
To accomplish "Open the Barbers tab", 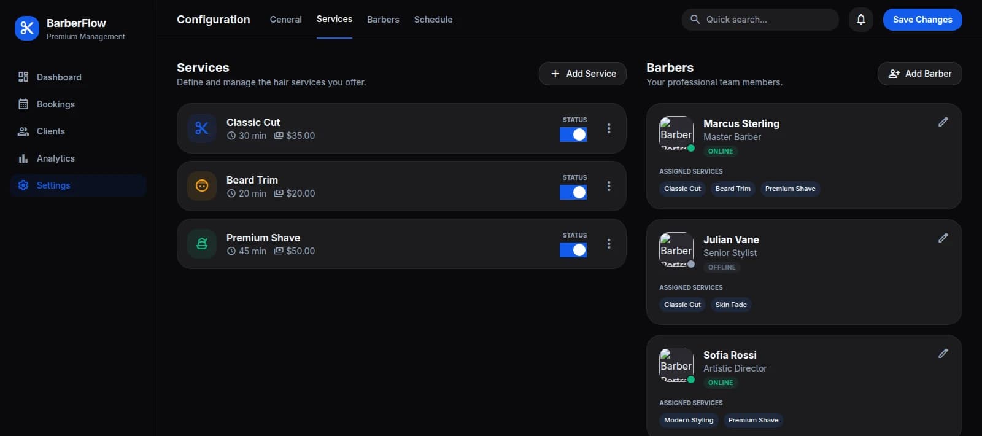I will (383, 20).
